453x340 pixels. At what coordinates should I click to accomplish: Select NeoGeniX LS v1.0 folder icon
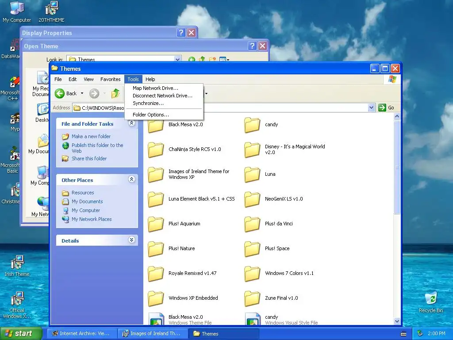[252, 200]
